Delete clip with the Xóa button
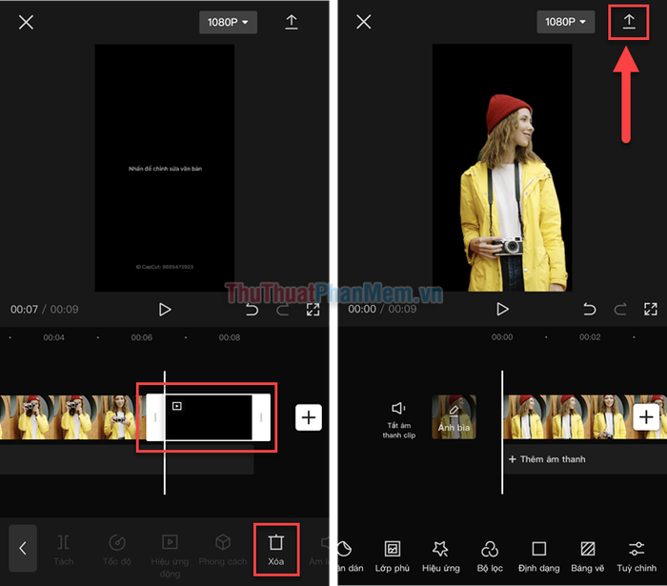 click(276, 550)
